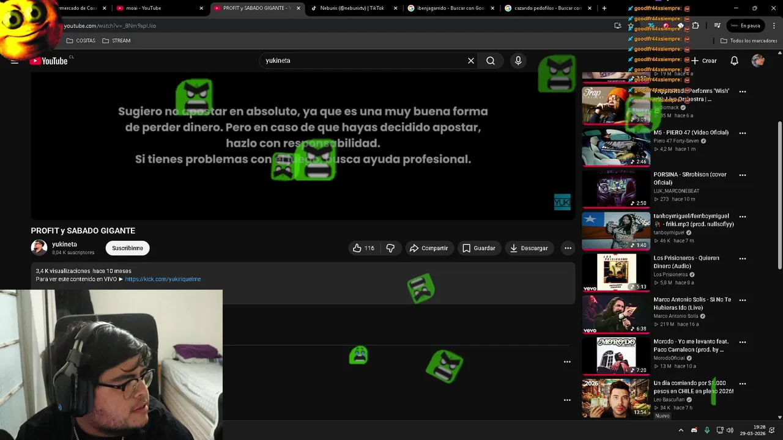
Task: Open options for Morodo video
Action: tap(743, 342)
